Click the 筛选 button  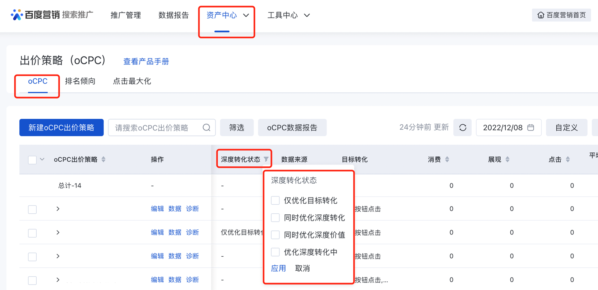(x=237, y=128)
